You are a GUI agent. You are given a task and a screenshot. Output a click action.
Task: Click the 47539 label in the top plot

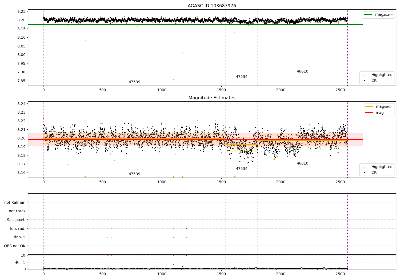pos(134,82)
